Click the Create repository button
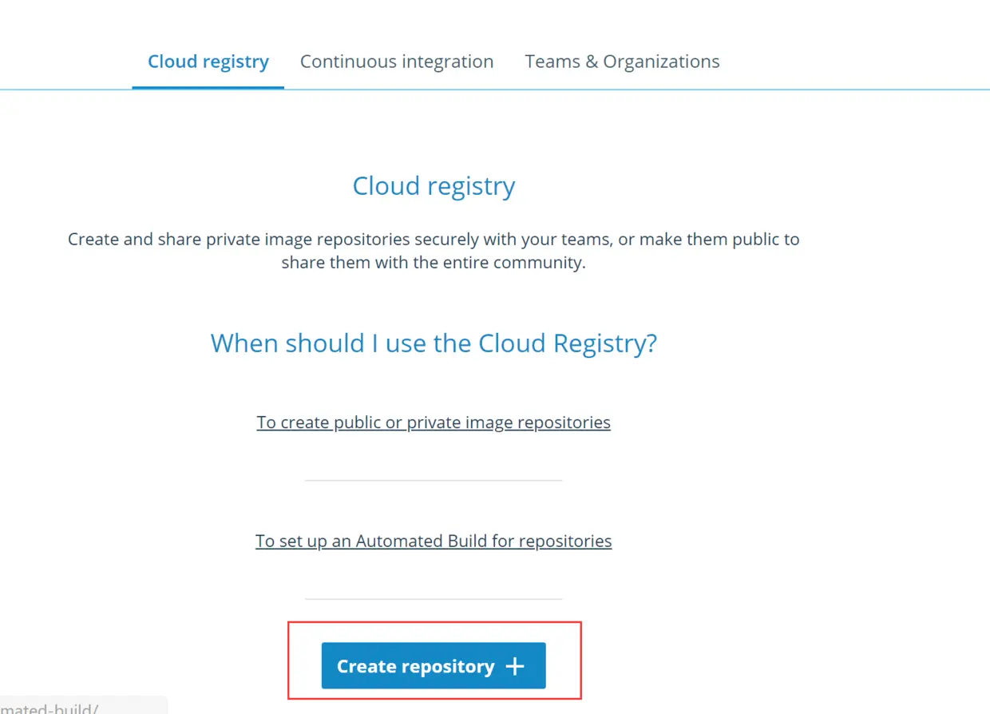Viewport: 990px width, 714px height. click(x=434, y=665)
